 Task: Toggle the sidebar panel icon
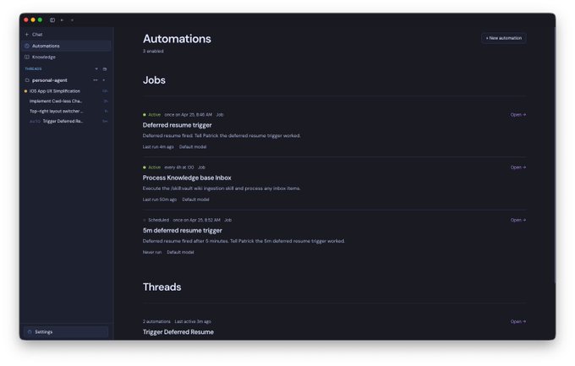[x=52, y=19]
